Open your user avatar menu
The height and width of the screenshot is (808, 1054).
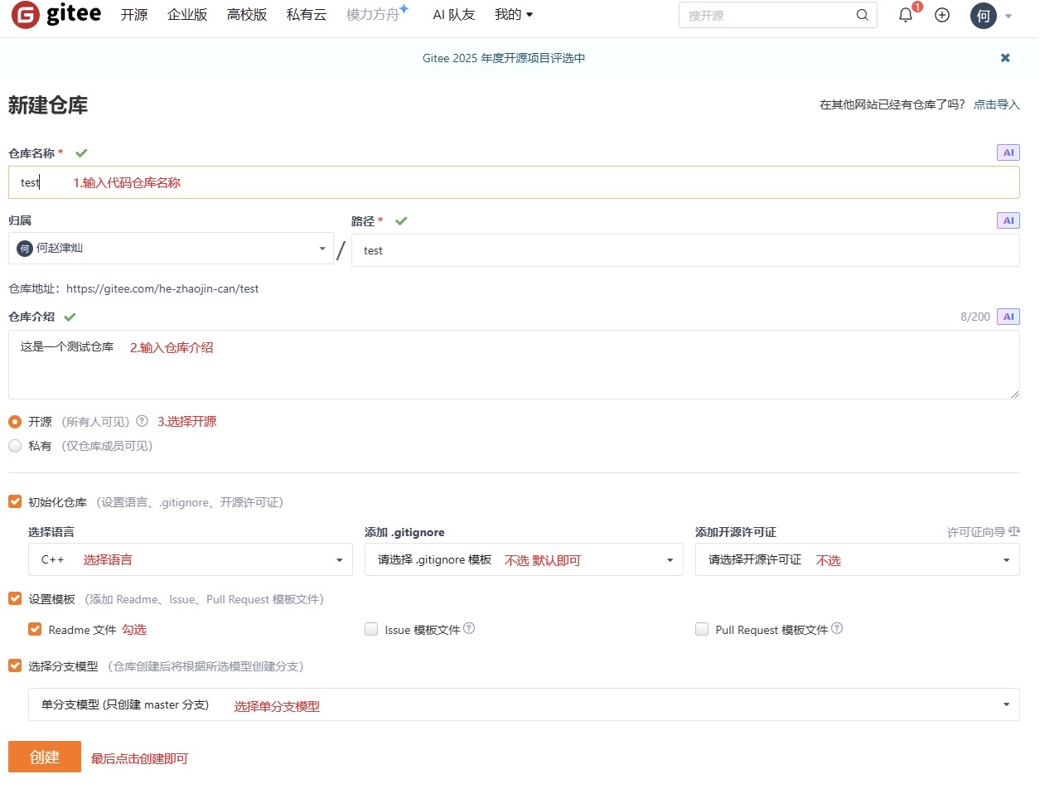coord(982,15)
